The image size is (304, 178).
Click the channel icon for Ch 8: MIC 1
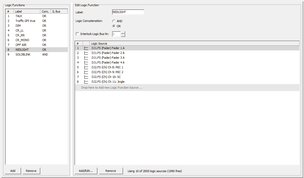pyautogui.click(x=86, y=67)
